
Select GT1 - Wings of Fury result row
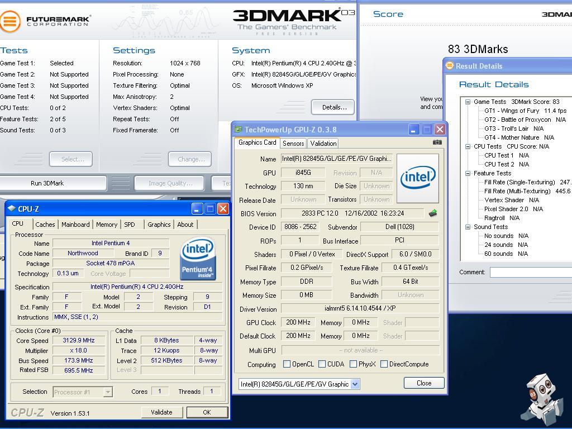[525, 111]
